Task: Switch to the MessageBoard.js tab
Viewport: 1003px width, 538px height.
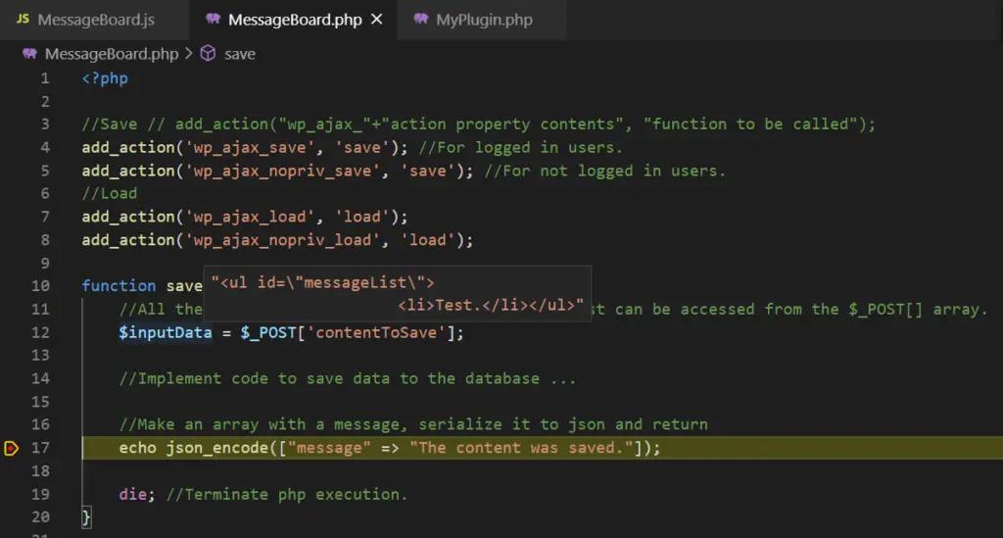Action: point(94,20)
